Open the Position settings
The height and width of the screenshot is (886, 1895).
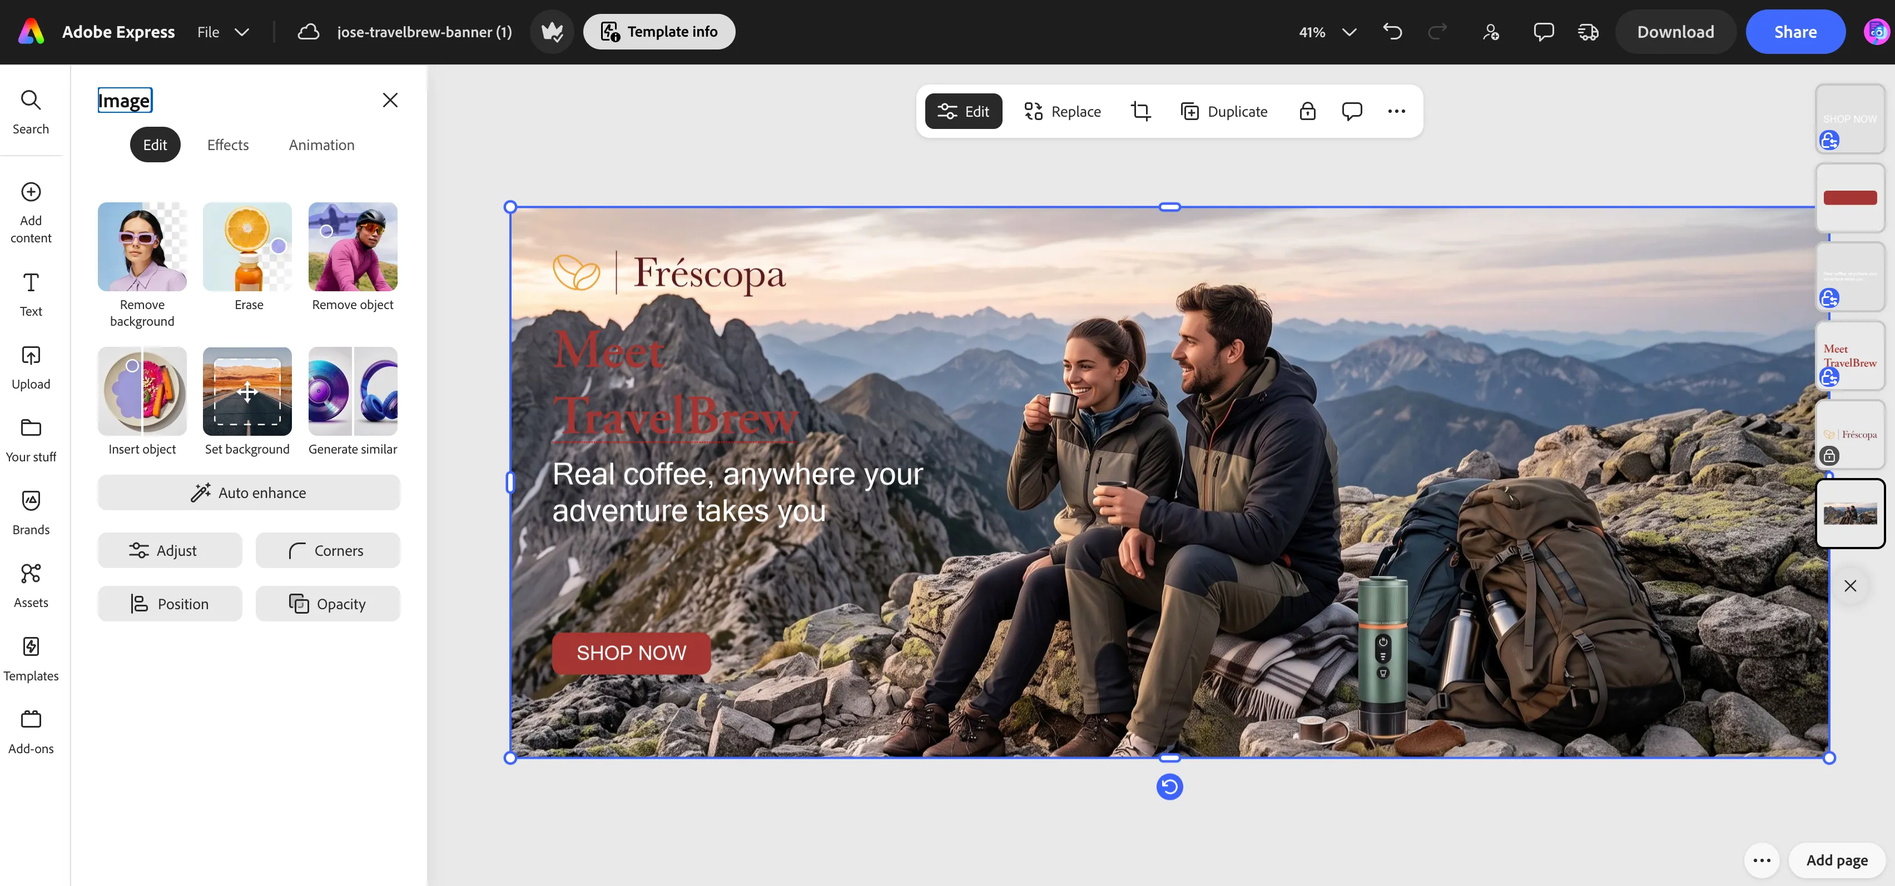click(170, 604)
